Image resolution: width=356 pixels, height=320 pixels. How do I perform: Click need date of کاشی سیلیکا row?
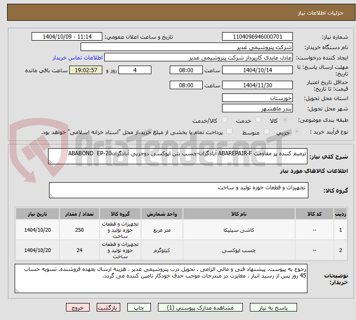click(x=37, y=230)
